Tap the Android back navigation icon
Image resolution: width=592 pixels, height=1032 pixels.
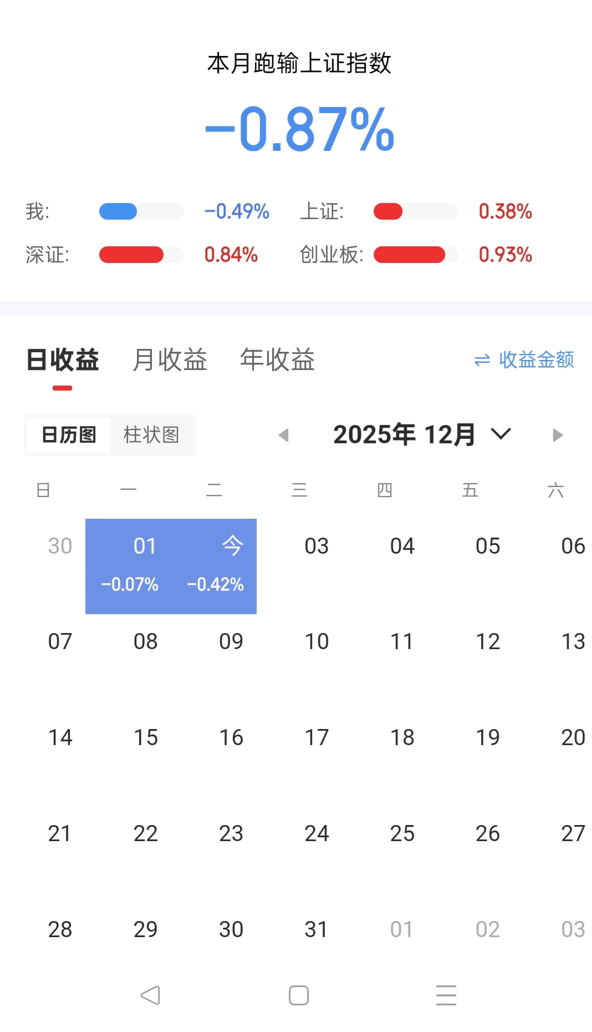click(150, 995)
